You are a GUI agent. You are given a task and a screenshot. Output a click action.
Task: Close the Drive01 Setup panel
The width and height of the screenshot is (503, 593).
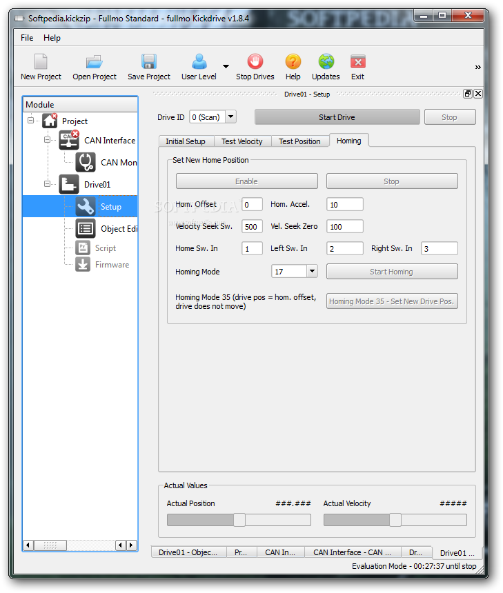pyautogui.click(x=478, y=94)
